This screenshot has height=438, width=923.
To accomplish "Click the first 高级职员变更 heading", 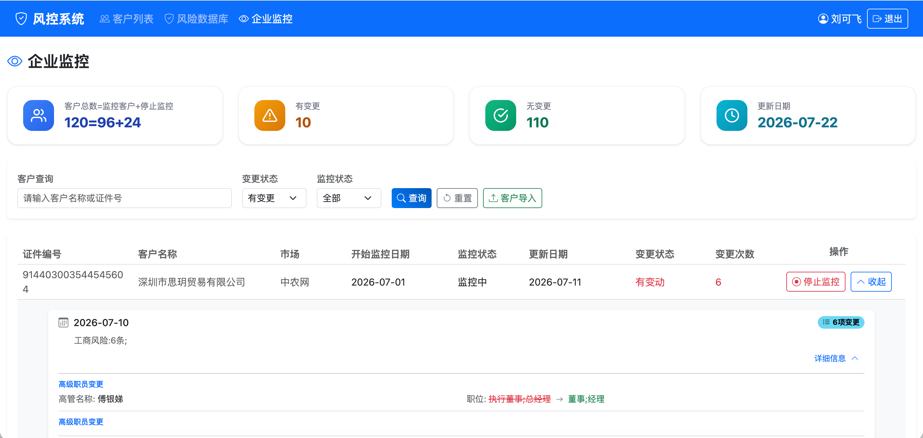I will pyautogui.click(x=81, y=384).
